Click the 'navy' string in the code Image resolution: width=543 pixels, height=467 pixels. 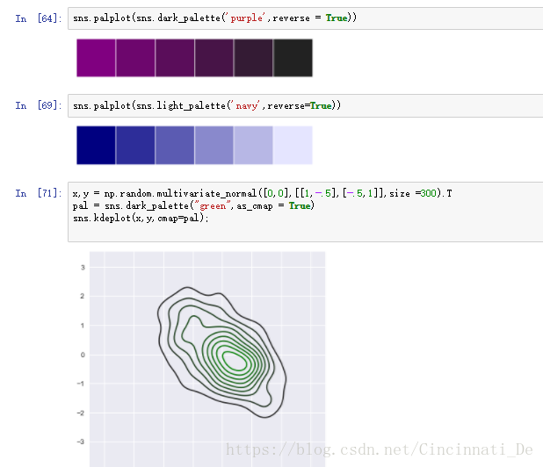[247, 105]
